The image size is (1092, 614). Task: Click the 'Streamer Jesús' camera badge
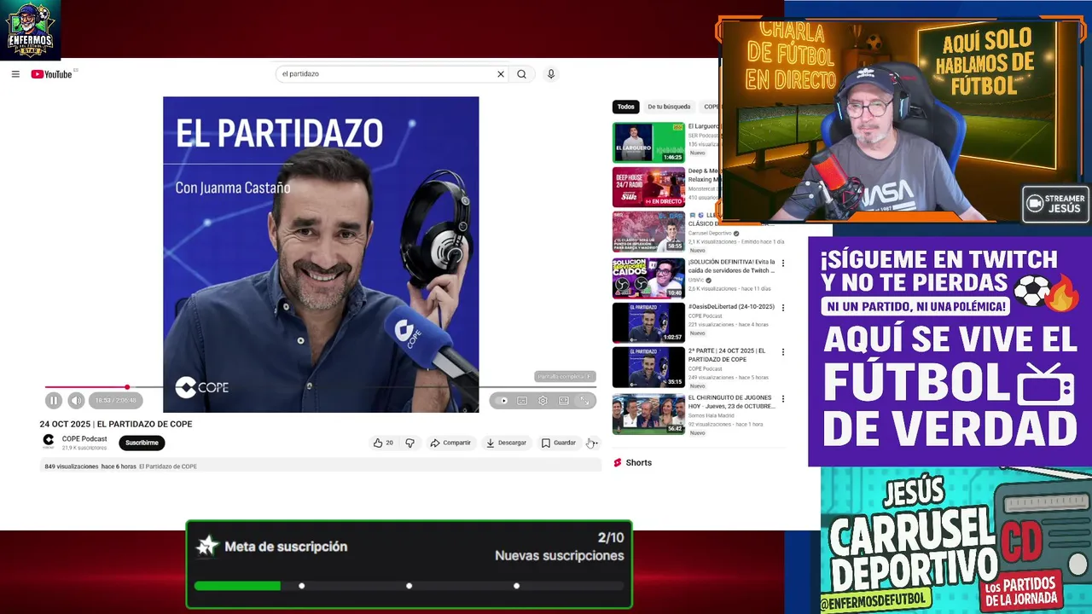click(x=1056, y=204)
